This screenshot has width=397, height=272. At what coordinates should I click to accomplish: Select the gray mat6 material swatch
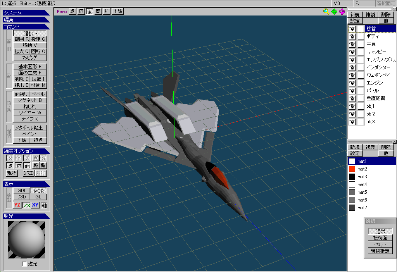[352, 200]
